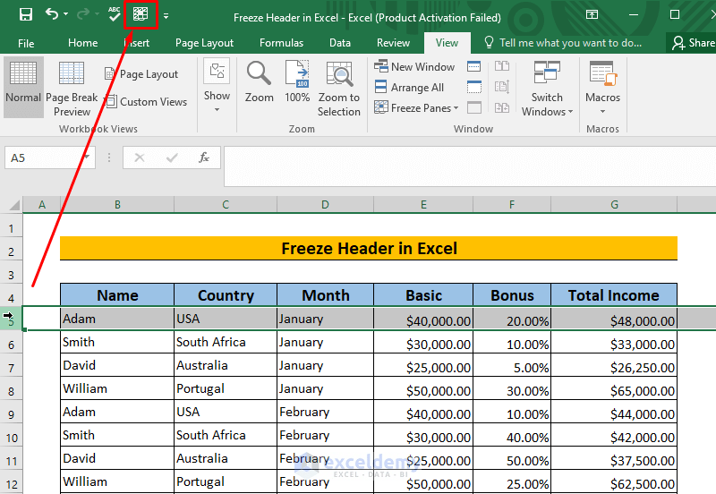
Task: Click the 5.00% bonus cell
Action: (x=512, y=366)
